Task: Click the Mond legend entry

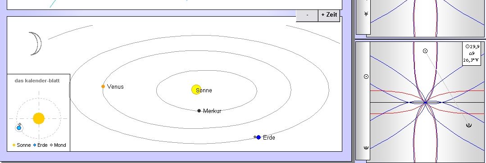Action: click(58, 145)
